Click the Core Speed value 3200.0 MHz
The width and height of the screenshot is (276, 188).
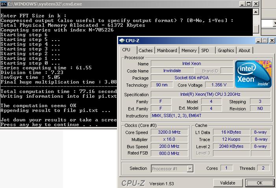pyautogui.click(x=169, y=132)
